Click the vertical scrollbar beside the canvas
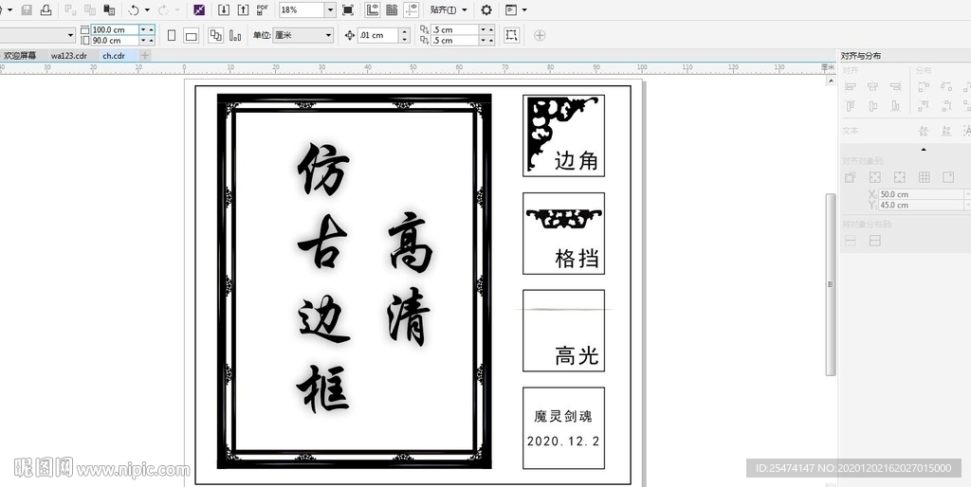Image resolution: width=971 pixels, height=487 pixels. tap(831, 284)
